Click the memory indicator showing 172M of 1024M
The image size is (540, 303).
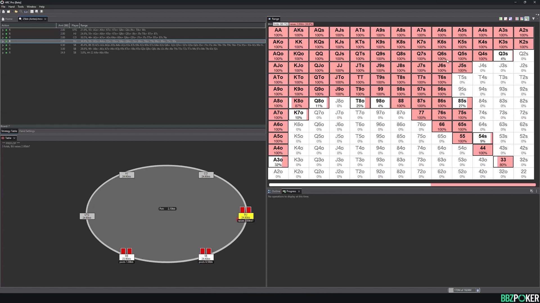click(x=463, y=290)
